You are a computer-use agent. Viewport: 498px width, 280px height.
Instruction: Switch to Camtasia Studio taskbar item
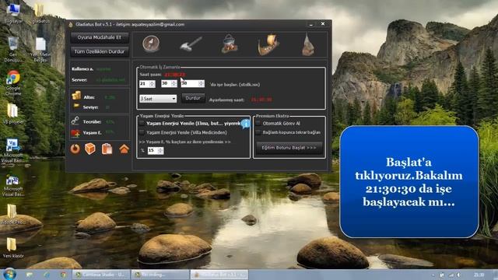(101, 275)
